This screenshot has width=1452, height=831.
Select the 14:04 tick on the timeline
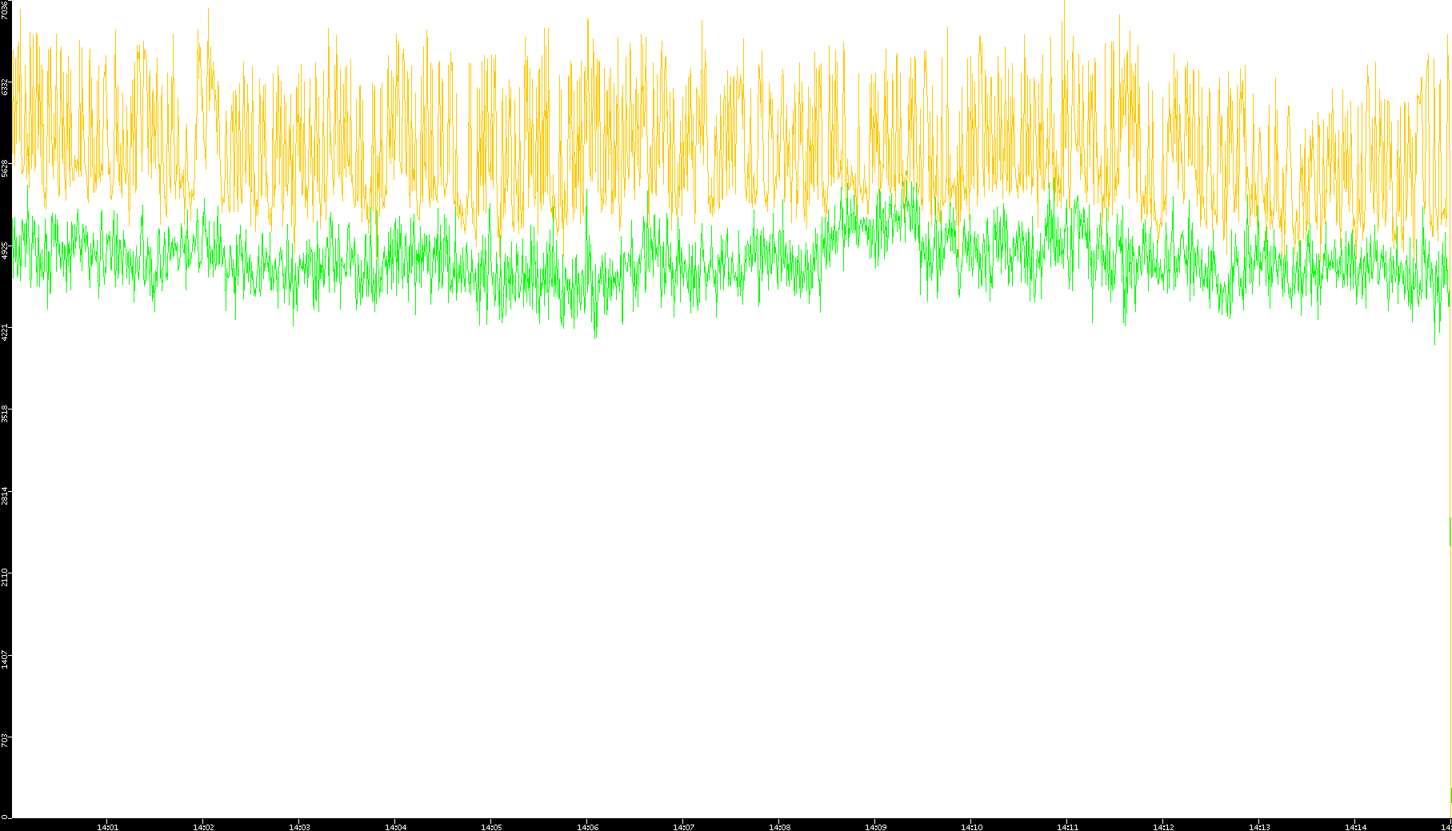(395, 826)
